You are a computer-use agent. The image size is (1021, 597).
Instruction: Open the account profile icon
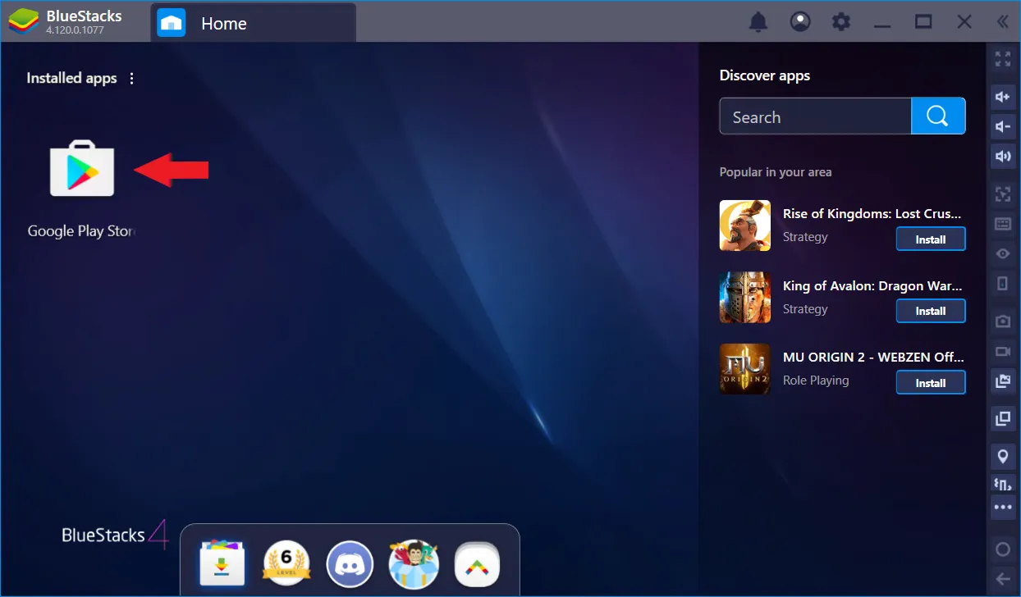(x=800, y=22)
